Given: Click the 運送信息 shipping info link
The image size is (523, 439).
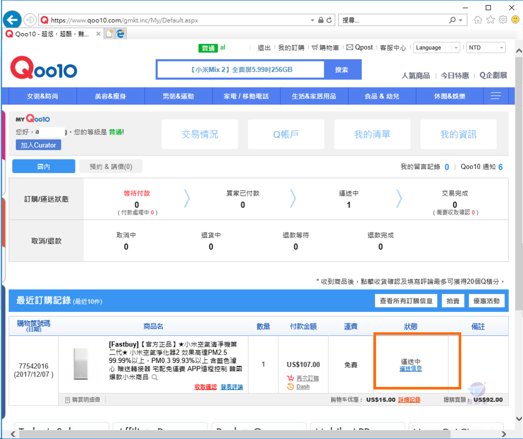Looking at the screenshot, I should [x=411, y=368].
